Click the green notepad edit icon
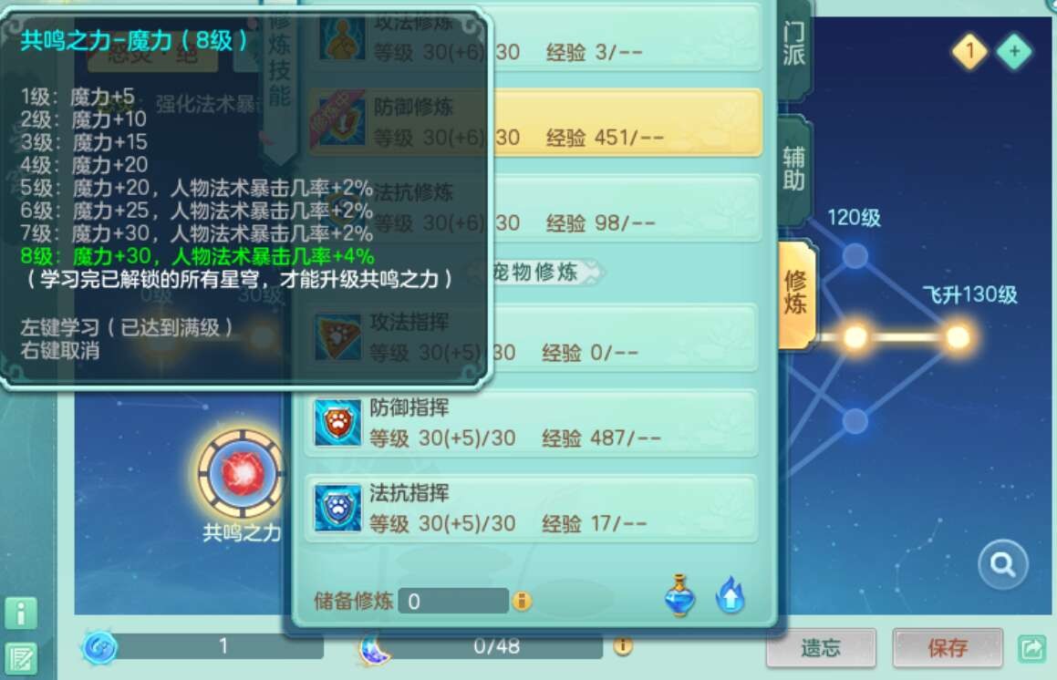 (x=21, y=658)
